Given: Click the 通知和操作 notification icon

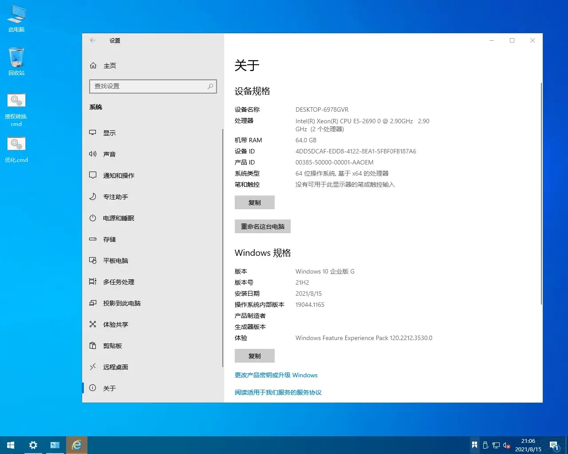Looking at the screenshot, I should point(93,175).
